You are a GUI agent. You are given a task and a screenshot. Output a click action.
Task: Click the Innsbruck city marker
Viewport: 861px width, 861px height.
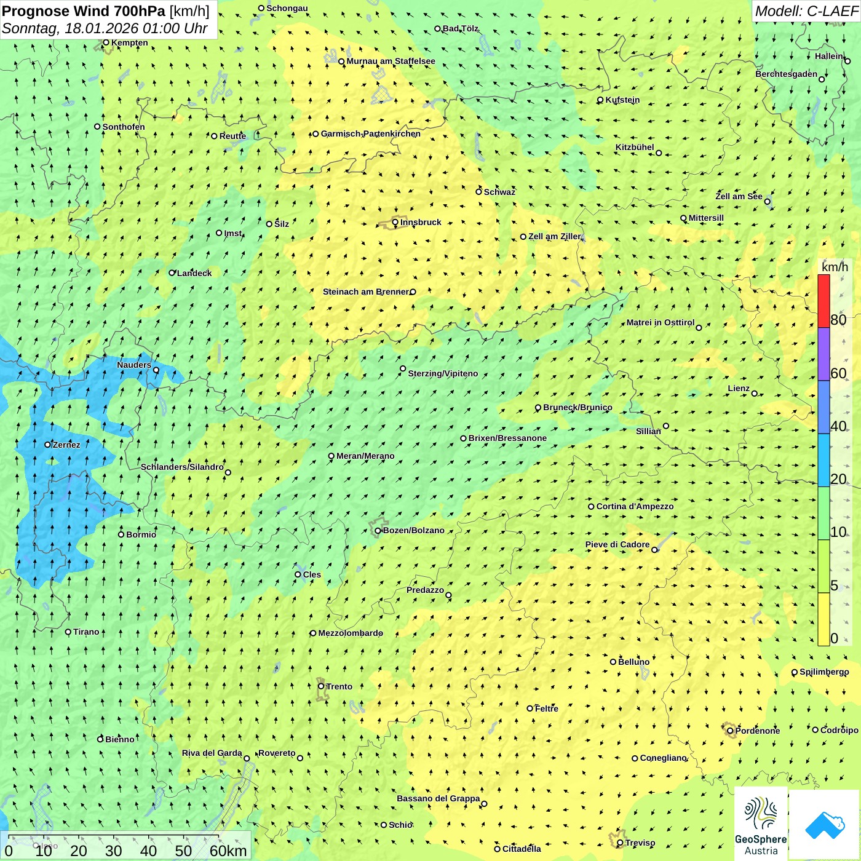coord(395,223)
